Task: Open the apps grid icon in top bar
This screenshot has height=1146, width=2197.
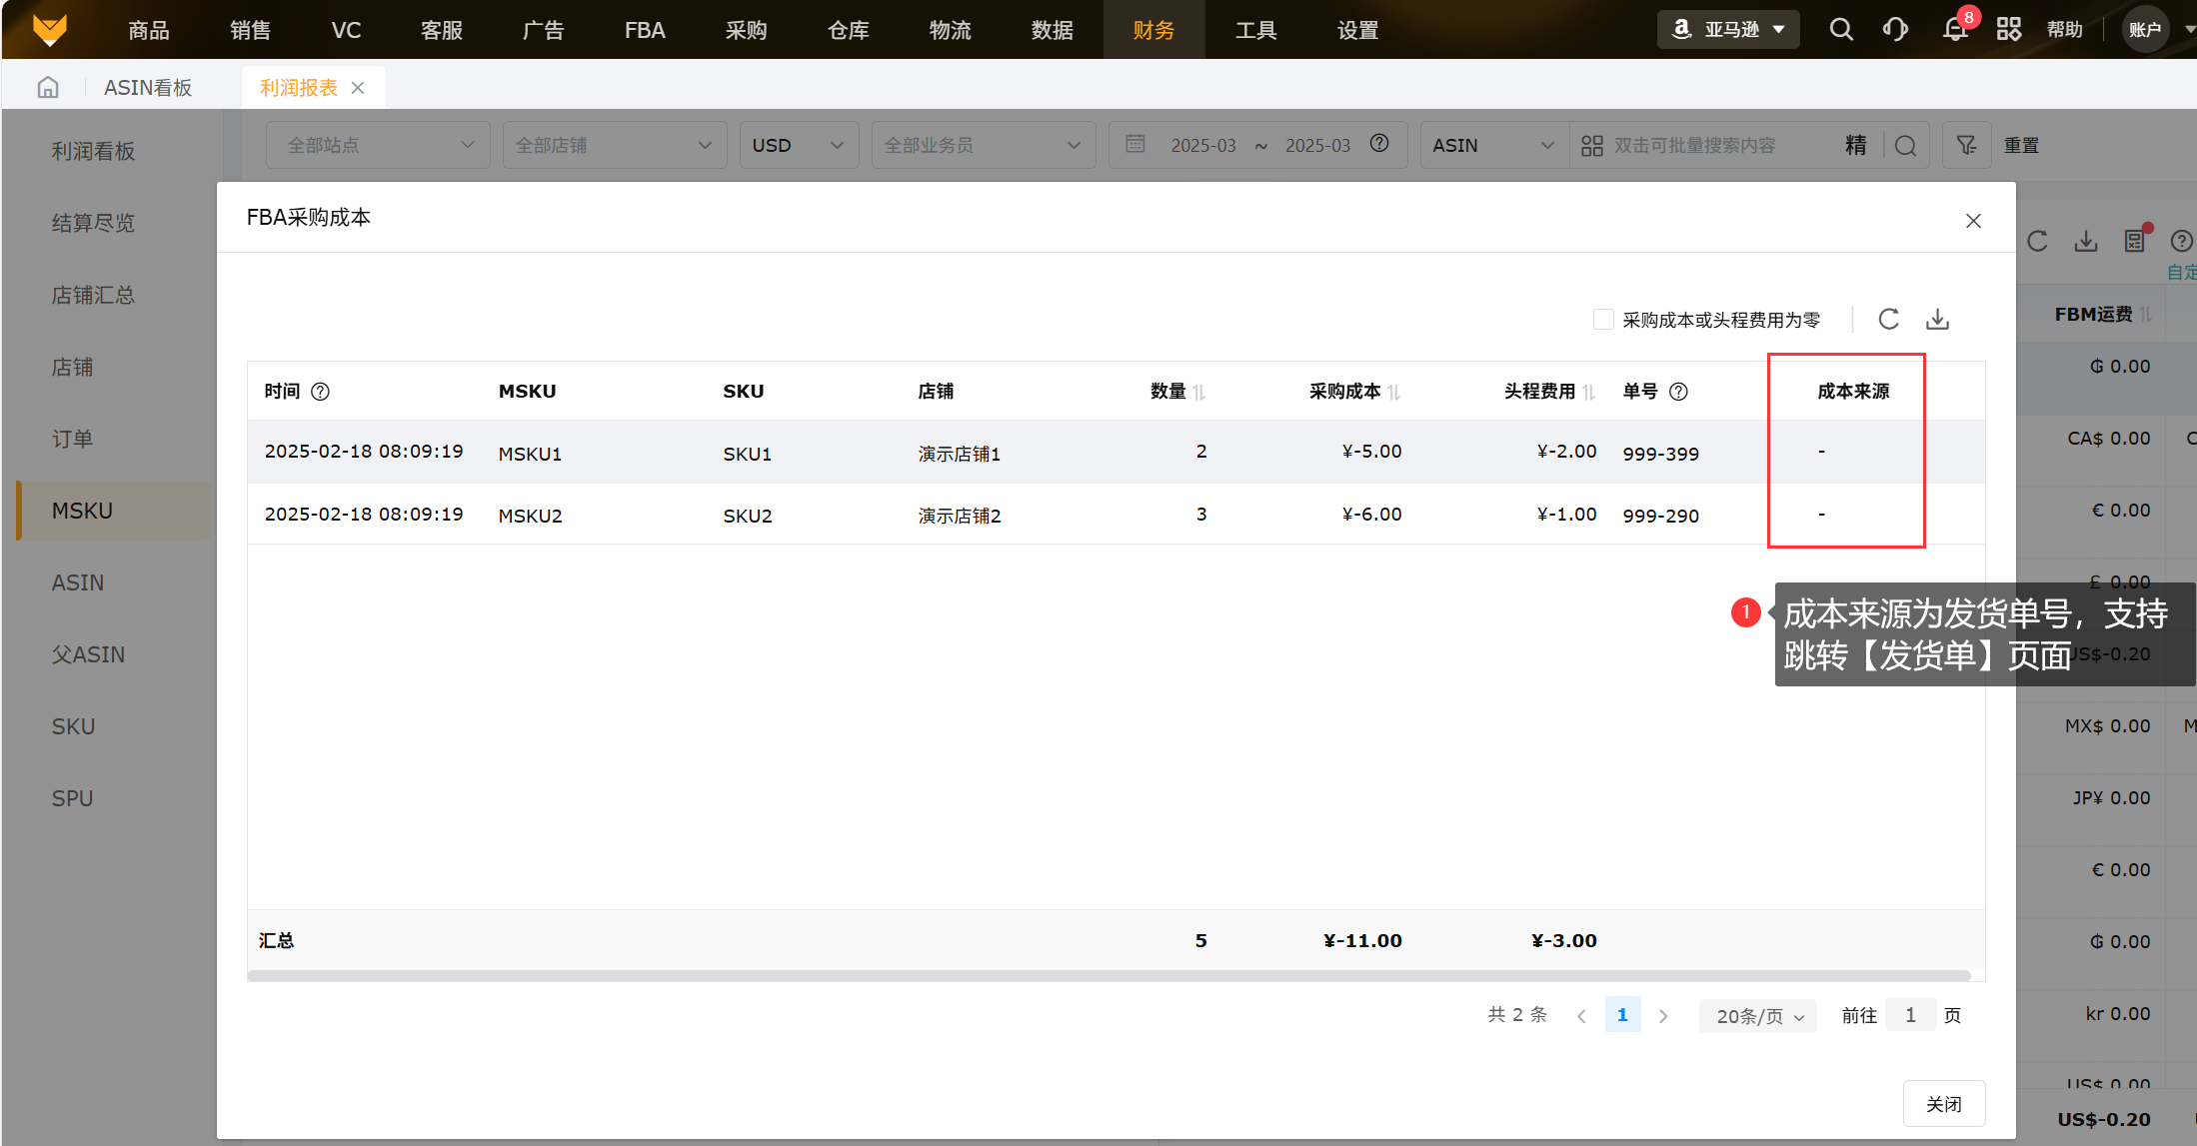Action: coord(2008,30)
